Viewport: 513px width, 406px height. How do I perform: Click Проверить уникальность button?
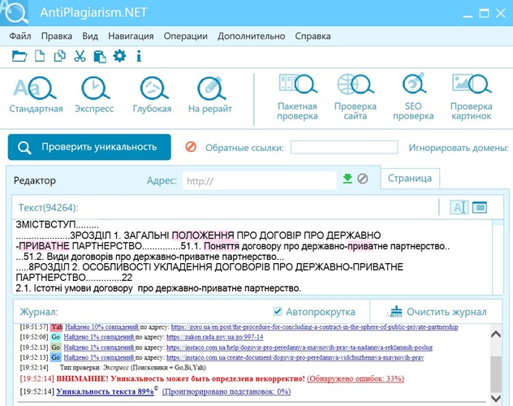[89, 147]
